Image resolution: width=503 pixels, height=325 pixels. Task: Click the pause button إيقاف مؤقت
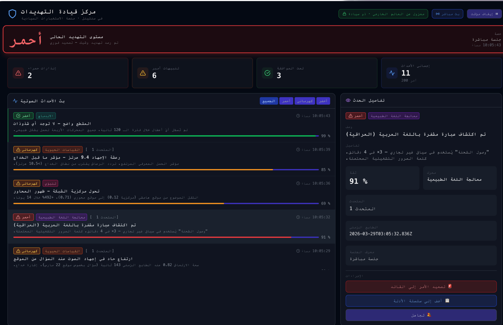coord(484,14)
